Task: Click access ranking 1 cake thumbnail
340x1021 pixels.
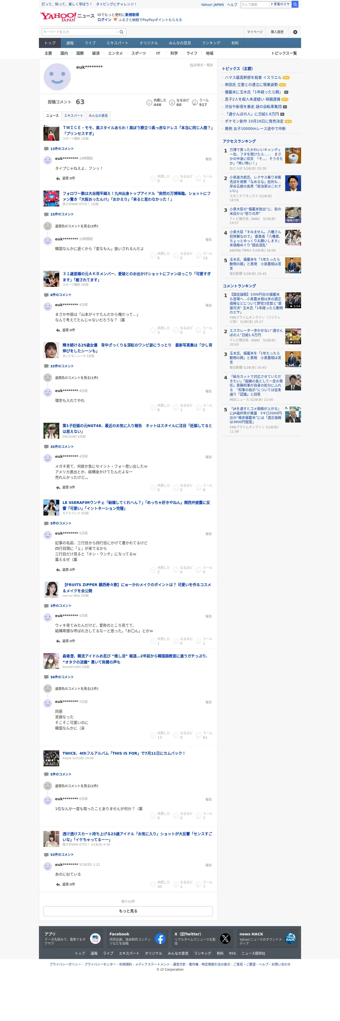Action: (x=293, y=156)
